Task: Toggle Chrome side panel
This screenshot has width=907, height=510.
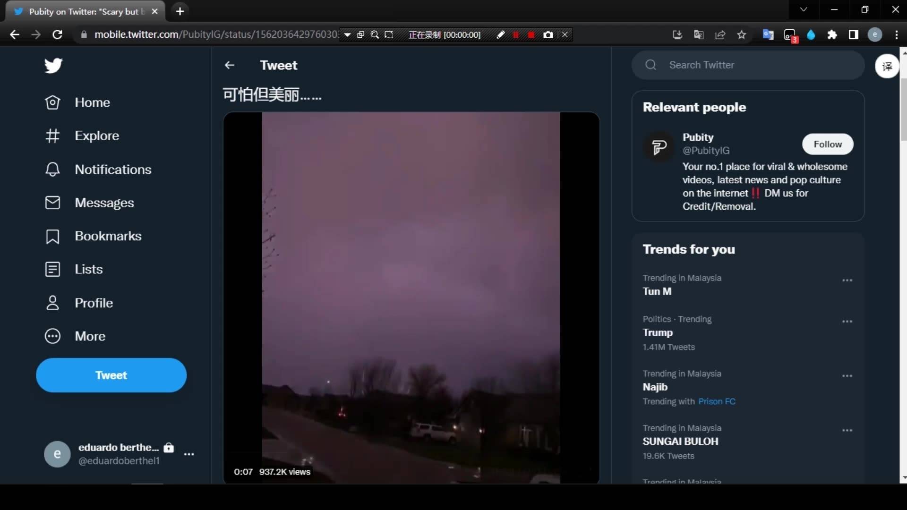Action: [854, 34]
